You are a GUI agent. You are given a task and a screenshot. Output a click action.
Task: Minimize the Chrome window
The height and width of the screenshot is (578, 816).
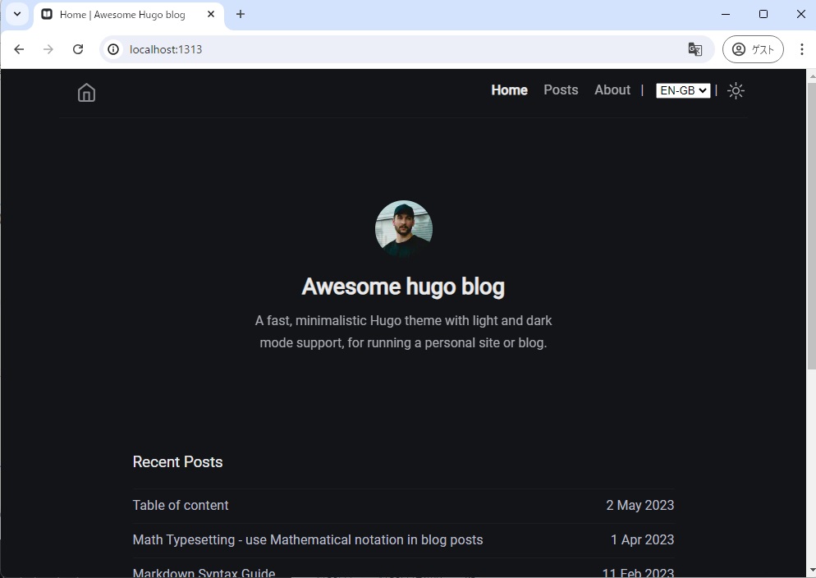tap(726, 15)
